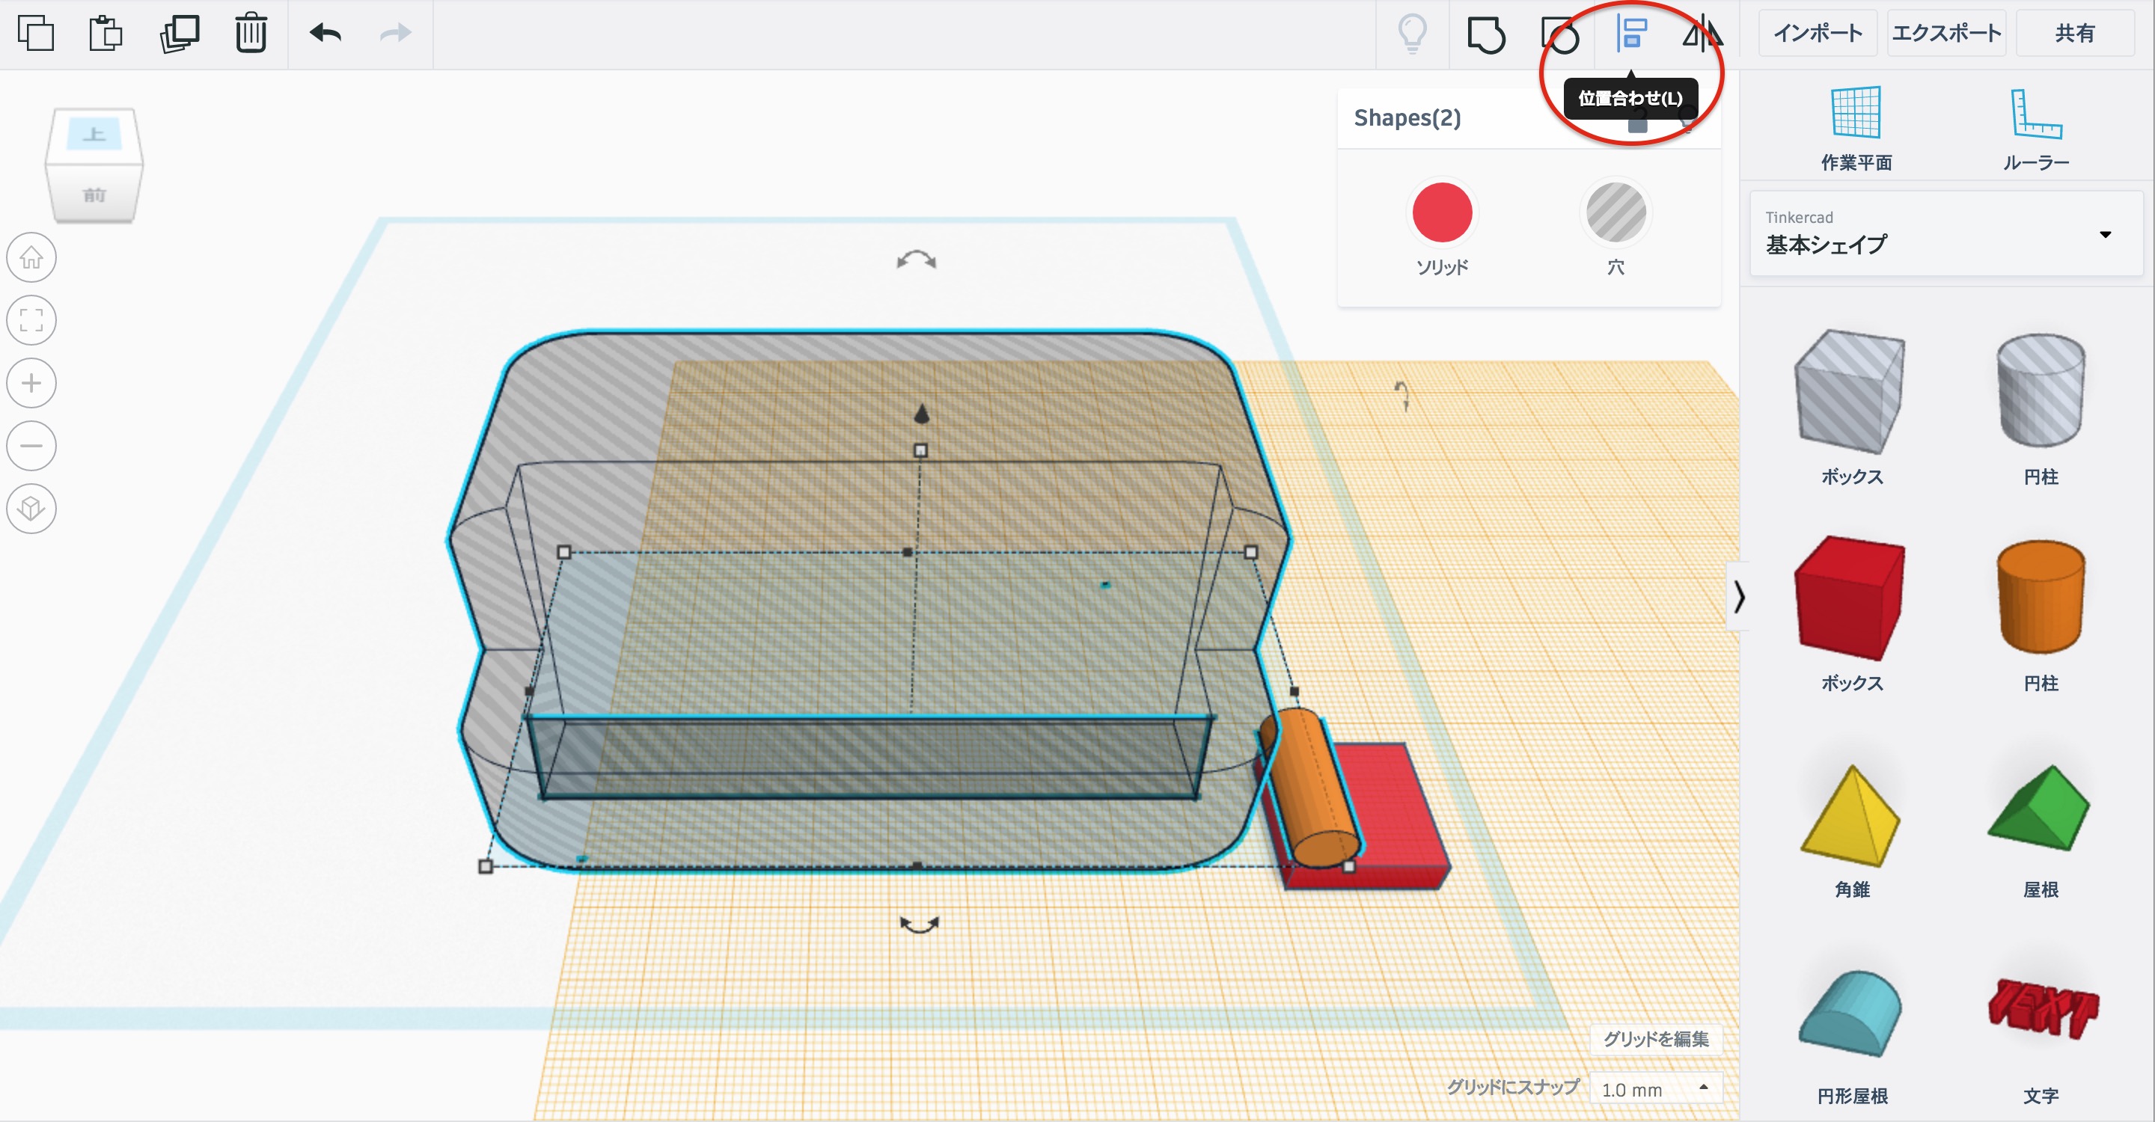The width and height of the screenshot is (2155, 1122).
Task: Open the snap grid 1.0 mm dropdown
Action: pyautogui.click(x=1654, y=1088)
